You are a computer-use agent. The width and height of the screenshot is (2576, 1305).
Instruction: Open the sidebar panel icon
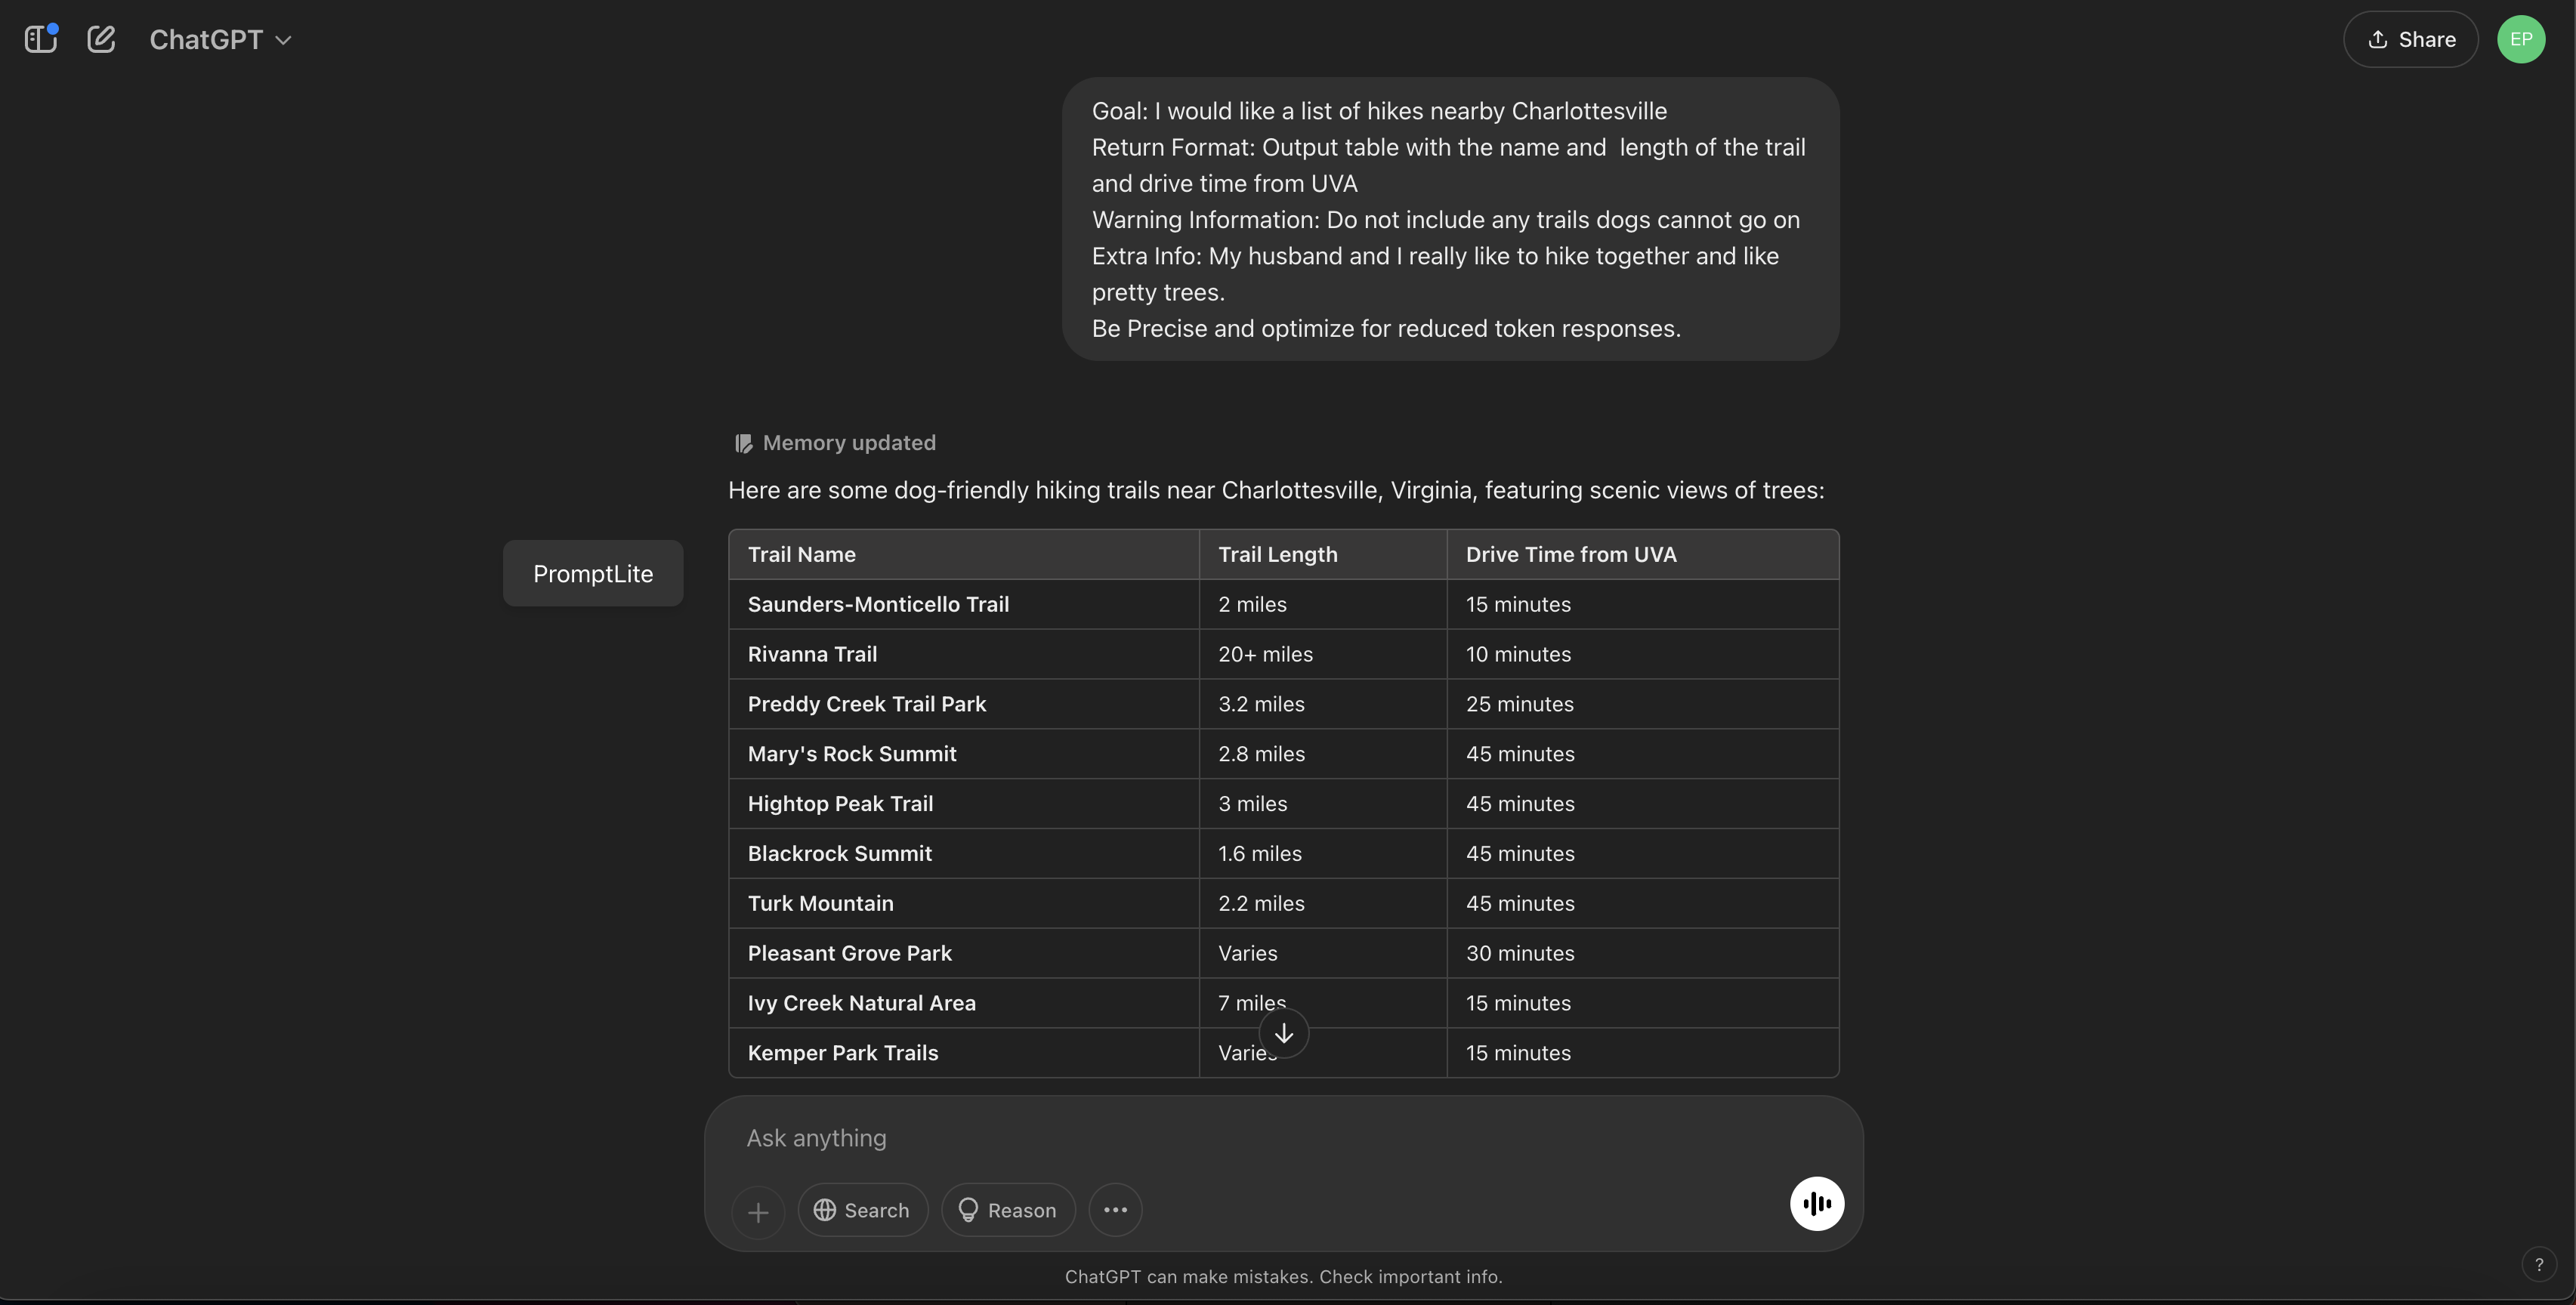click(x=40, y=39)
